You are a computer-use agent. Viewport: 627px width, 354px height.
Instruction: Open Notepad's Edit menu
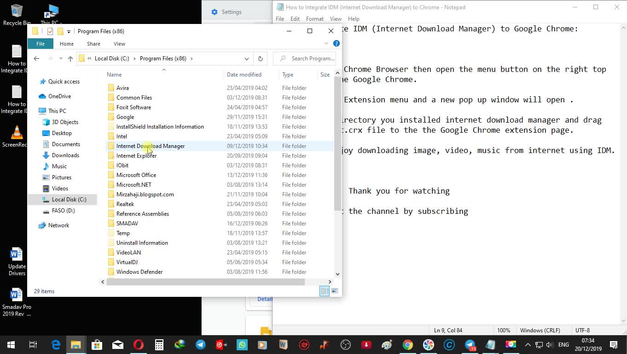pyautogui.click(x=295, y=19)
